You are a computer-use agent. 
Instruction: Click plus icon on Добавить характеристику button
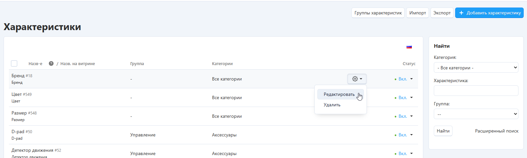pos(461,13)
